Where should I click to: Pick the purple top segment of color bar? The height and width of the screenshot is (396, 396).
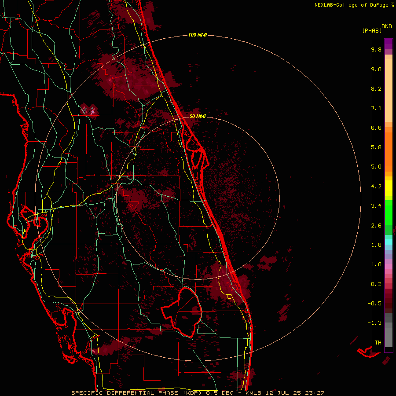pyautogui.click(x=389, y=44)
